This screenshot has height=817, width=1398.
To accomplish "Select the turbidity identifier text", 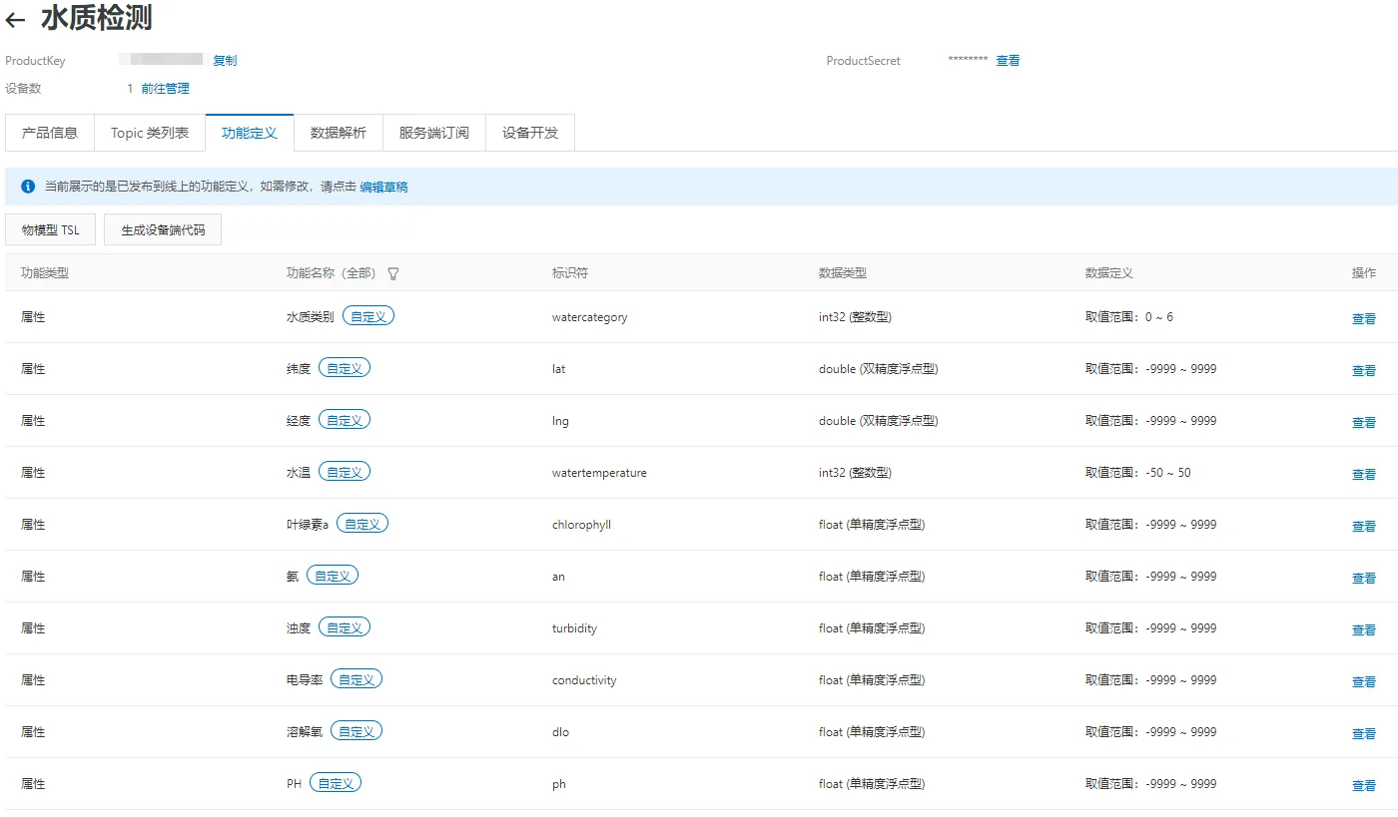I will point(575,628).
